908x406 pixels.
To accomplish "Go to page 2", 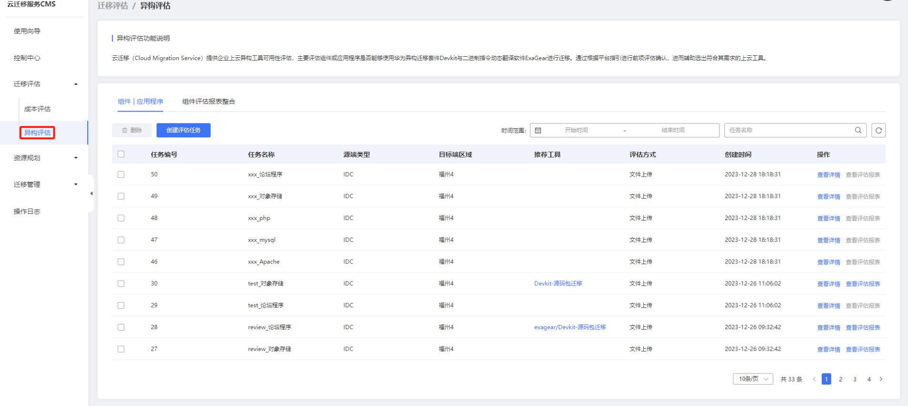I will [840, 379].
